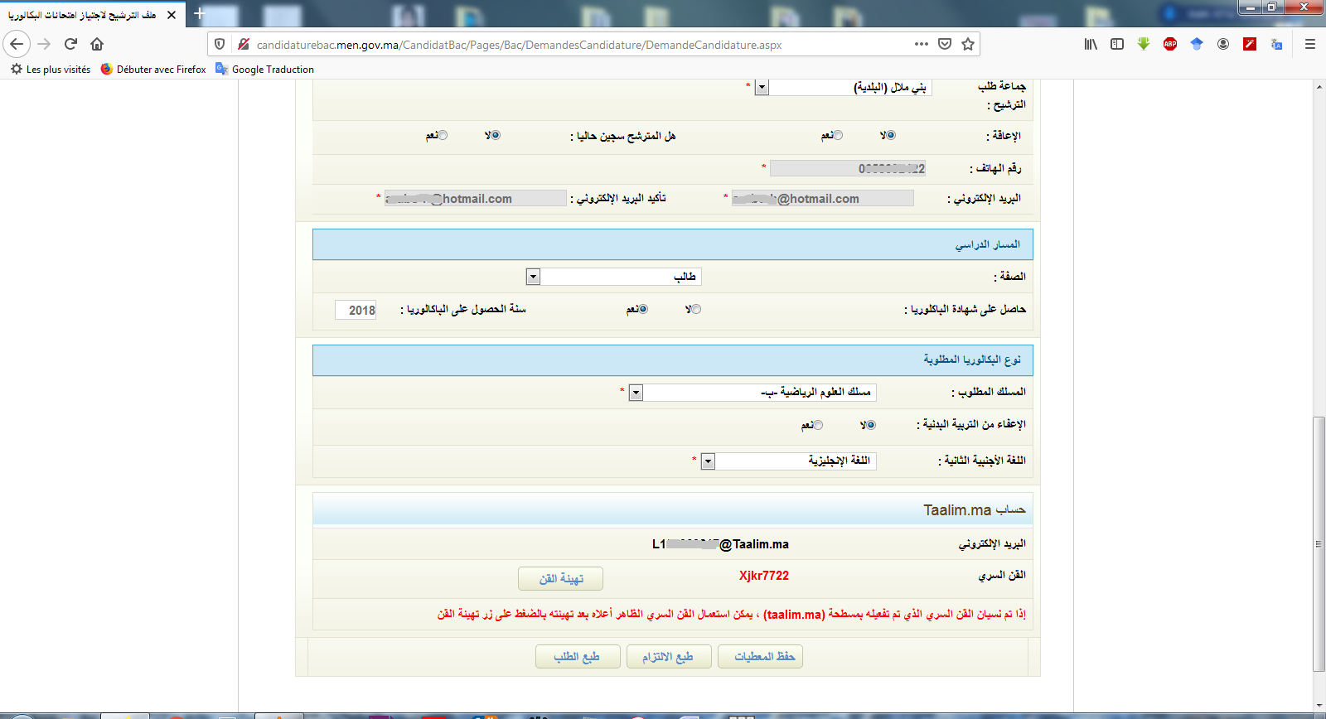The width and height of the screenshot is (1326, 719).
Task: Select لا for الإعفاء من التربية البدنية
Action: click(870, 425)
